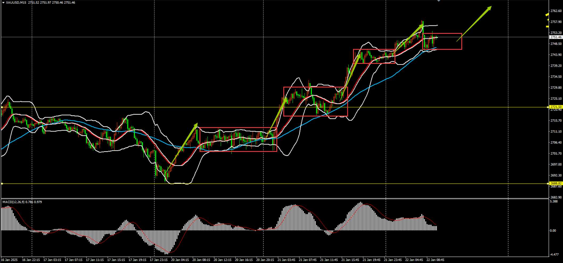Click time axis label 21 Jan 07:45
Image resolution: width=563 pixels, height=263 pixels.
tap(308, 260)
